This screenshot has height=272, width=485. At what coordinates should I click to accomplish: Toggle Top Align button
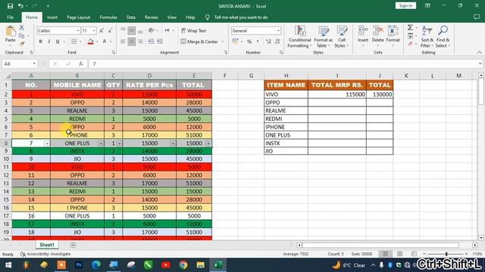(x=123, y=30)
